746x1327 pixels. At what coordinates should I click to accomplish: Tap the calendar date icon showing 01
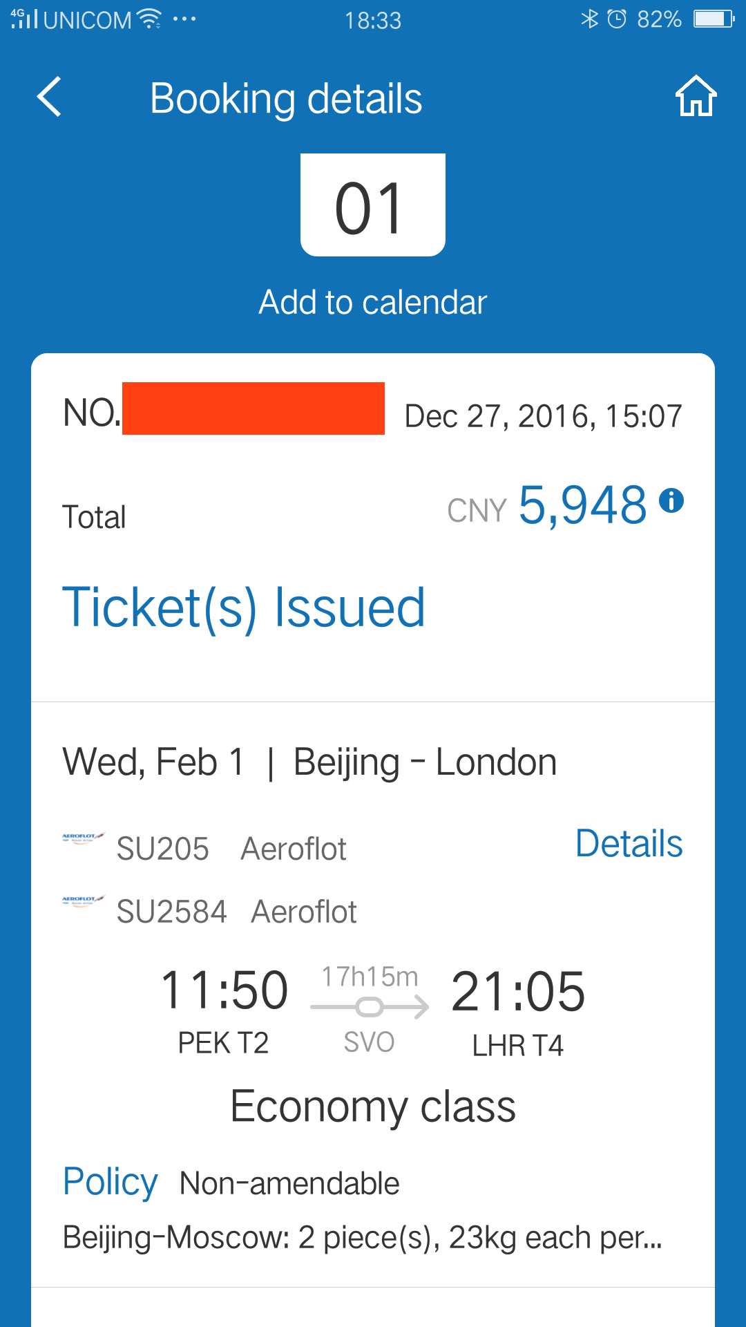pyautogui.click(x=372, y=204)
